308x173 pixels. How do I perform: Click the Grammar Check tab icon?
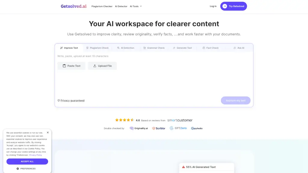(x=145, y=48)
